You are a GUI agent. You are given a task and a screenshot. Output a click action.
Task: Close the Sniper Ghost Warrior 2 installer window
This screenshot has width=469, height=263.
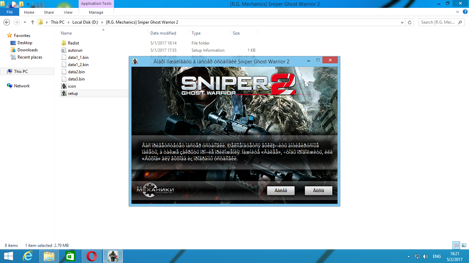pyautogui.click(x=330, y=60)
